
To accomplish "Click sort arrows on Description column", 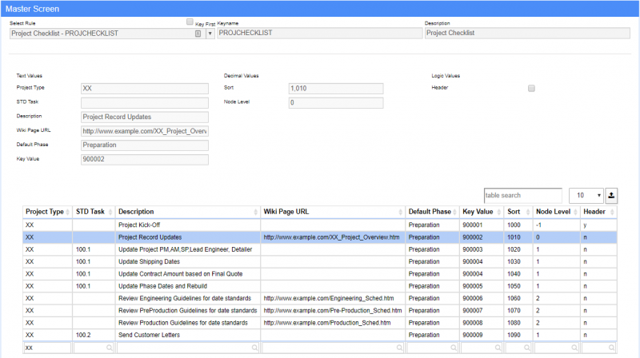I will 256,213.
